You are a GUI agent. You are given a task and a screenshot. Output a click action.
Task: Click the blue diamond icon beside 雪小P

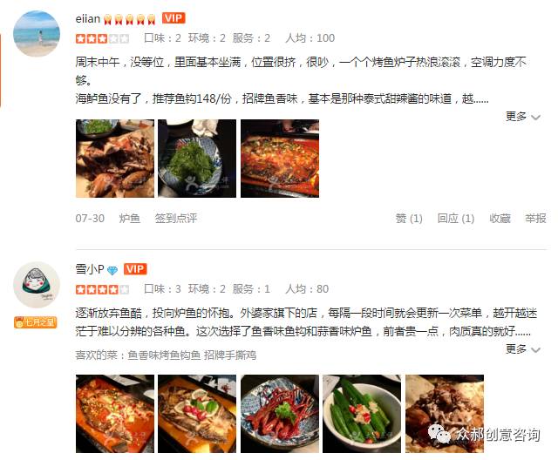click(x=112, y=271)
